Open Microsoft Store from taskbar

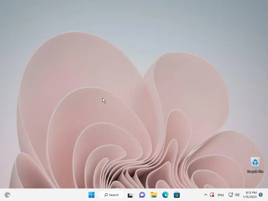177,195
